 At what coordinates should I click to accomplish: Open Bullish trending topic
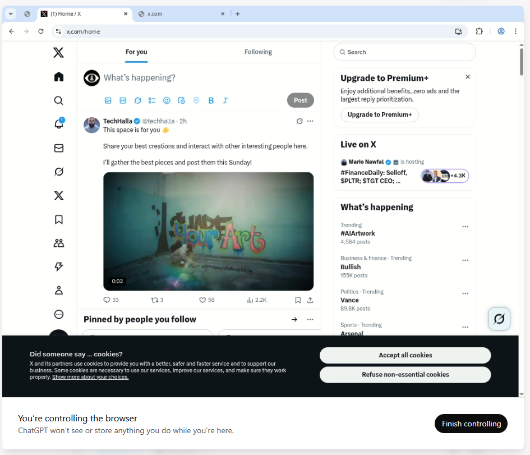tap(351, 266)
